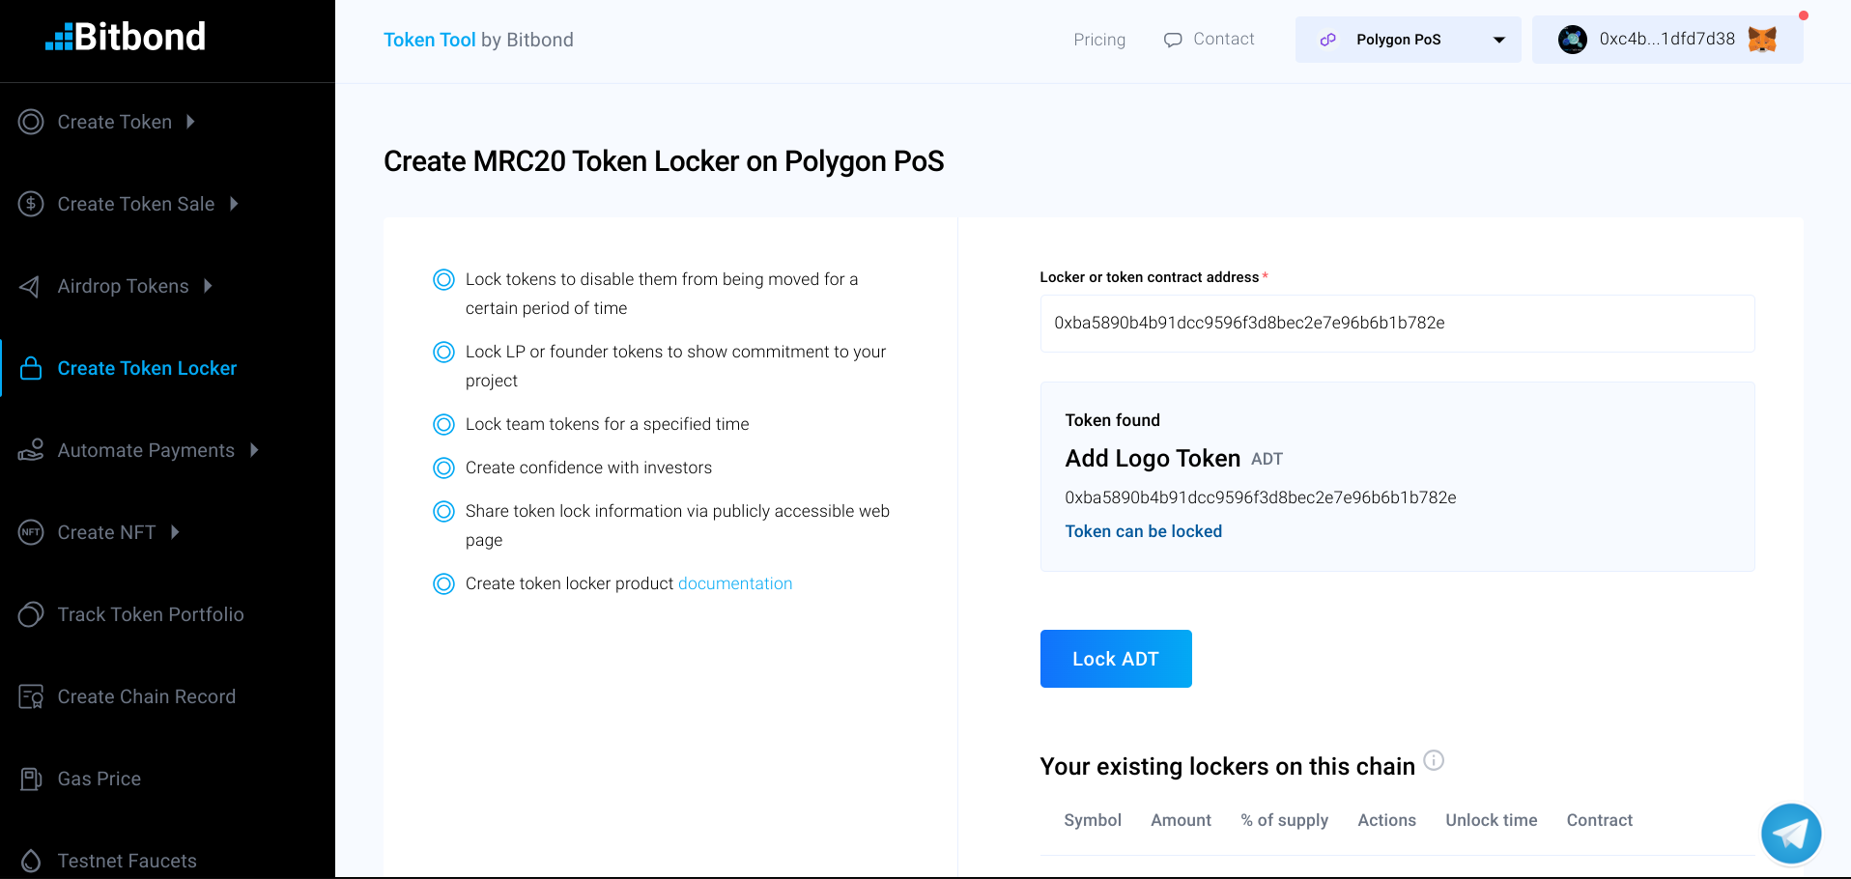The width and height of the screenshot is (1851, 879).
Task: Open the token locker documentation link
Action: 734,583
